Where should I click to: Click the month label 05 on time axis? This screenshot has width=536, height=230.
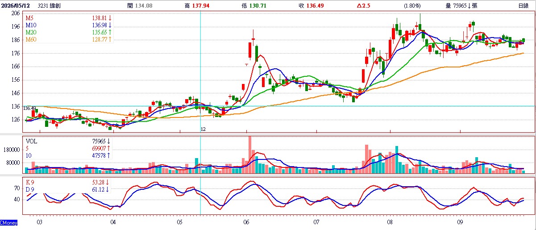pyautogui.click(x=180, y=222)
